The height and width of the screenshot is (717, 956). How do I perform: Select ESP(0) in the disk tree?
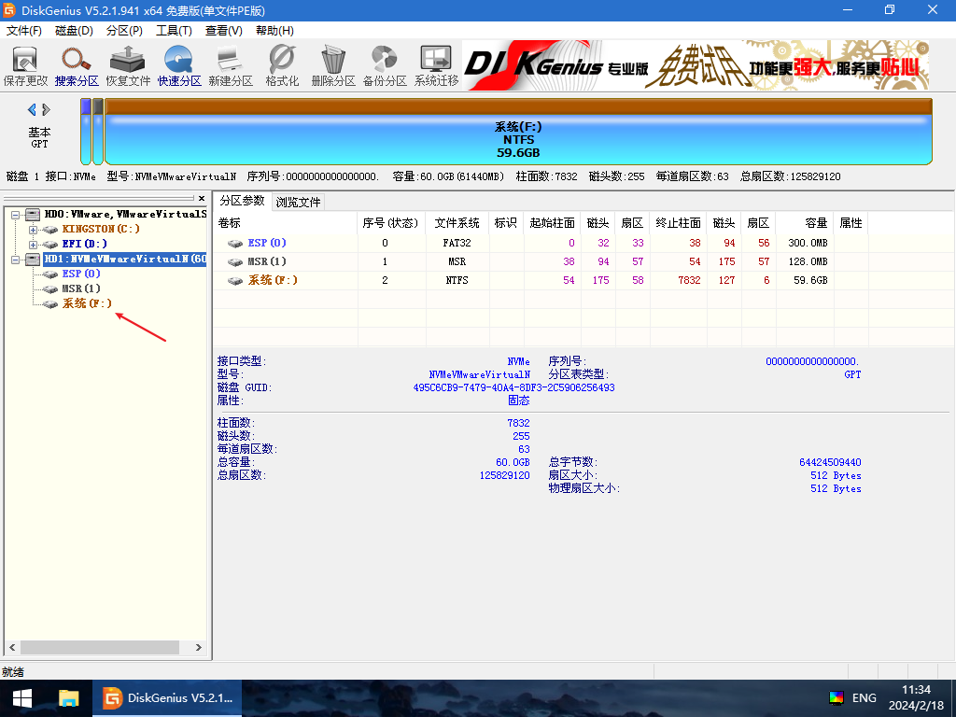(80, 274)
